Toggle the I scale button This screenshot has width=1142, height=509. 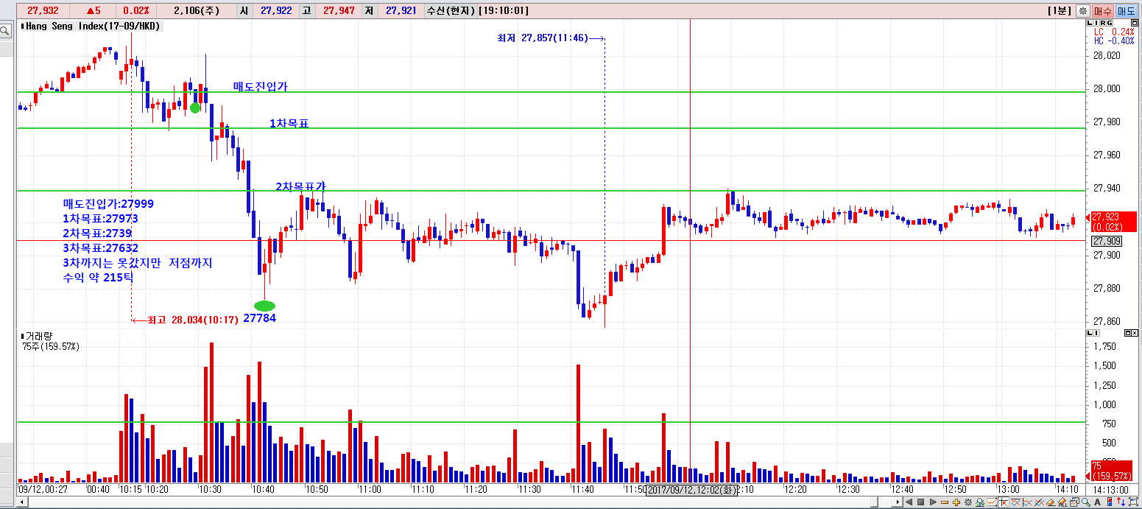1096,23
